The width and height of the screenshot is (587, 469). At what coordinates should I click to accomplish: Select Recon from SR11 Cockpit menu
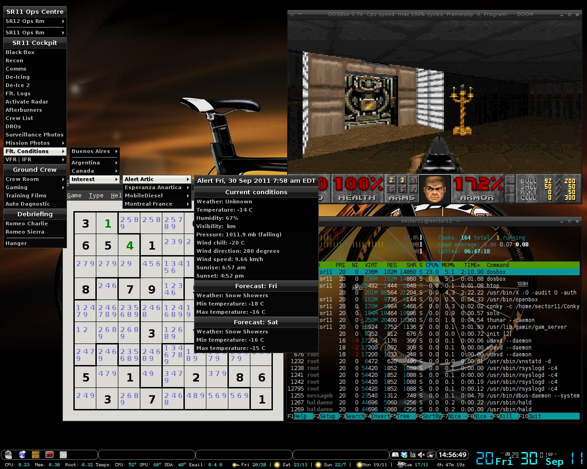click(35, 60)
